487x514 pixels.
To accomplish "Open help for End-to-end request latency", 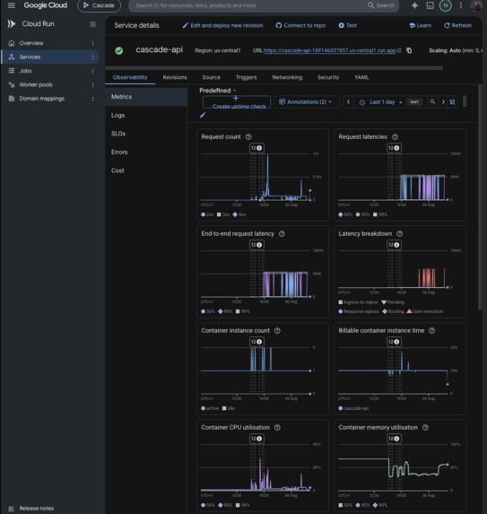I will (x=282, y=234).
